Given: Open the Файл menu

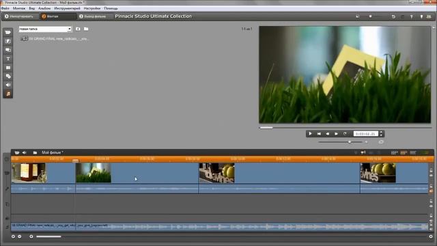Looking at the screenshot, I should [x=5, y=8].
